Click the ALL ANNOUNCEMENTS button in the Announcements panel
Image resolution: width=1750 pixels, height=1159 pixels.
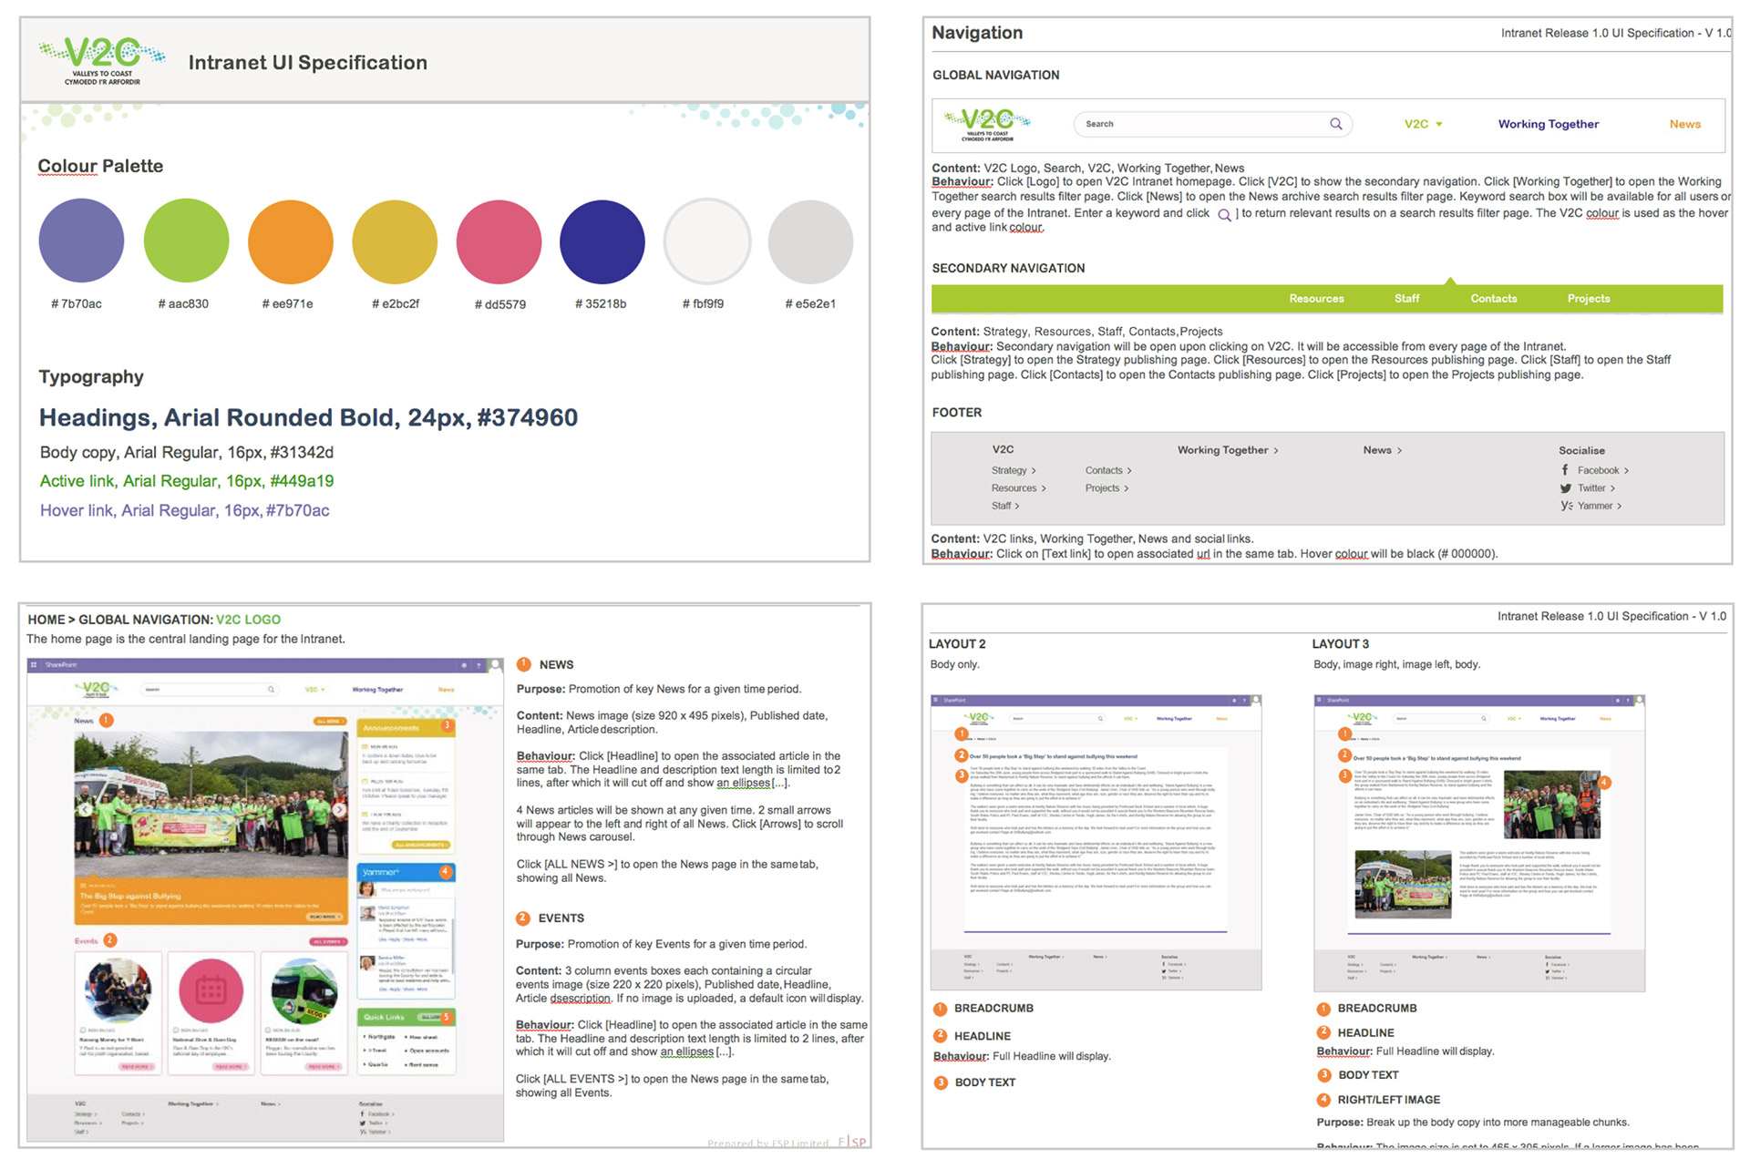(420, 845)
